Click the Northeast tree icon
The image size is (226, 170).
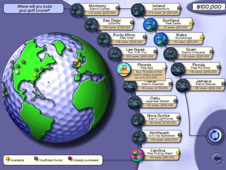139,137
